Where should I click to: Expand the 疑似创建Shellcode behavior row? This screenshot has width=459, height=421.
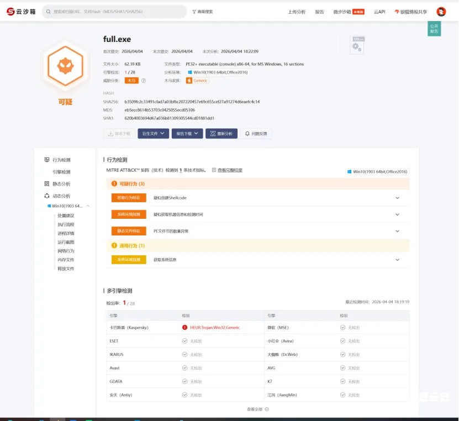(397, 197)
